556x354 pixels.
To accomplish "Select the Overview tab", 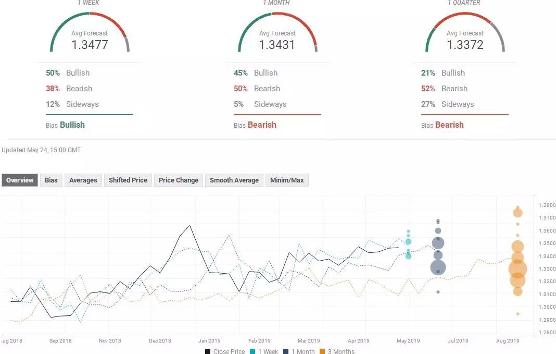I will click(x=20, y=180).
